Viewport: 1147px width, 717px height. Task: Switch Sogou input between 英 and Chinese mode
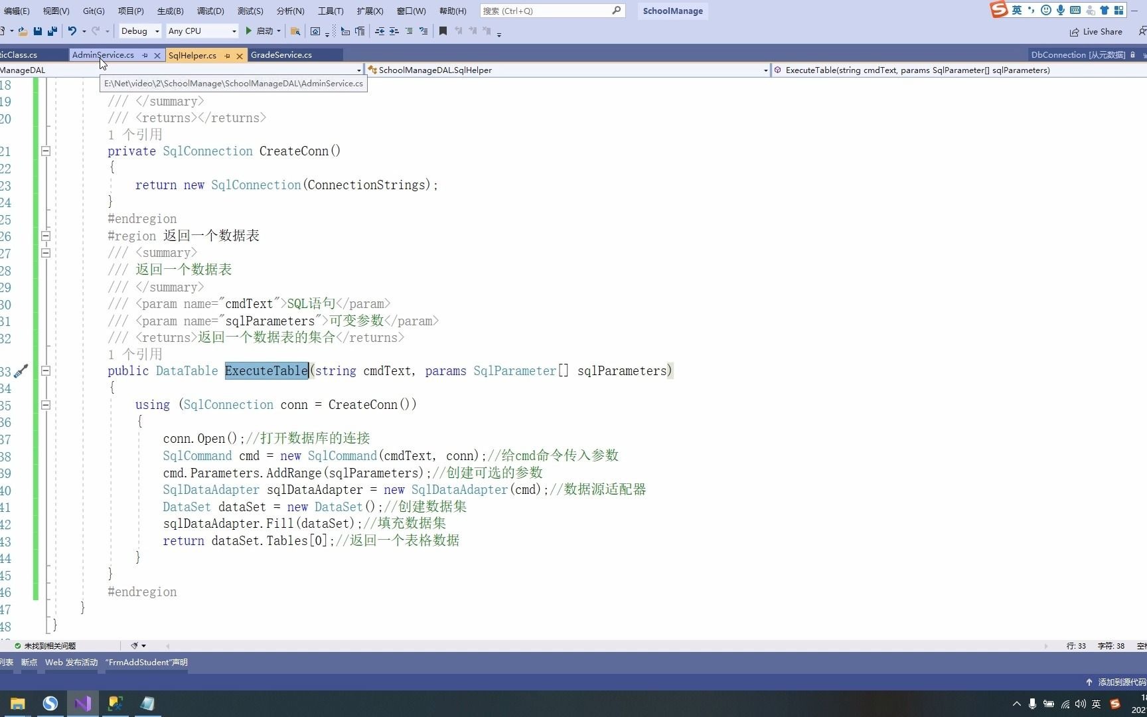point(1017,10)
